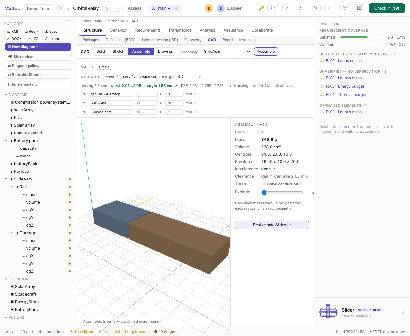
Task: Open Geometry sub-tab
Action: point(193,40)
